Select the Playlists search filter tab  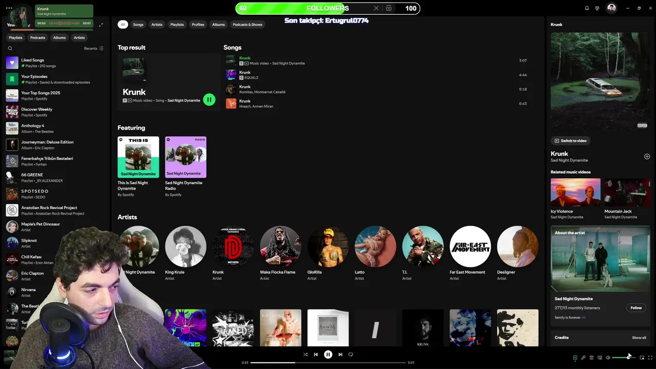(x=177, y=25)
